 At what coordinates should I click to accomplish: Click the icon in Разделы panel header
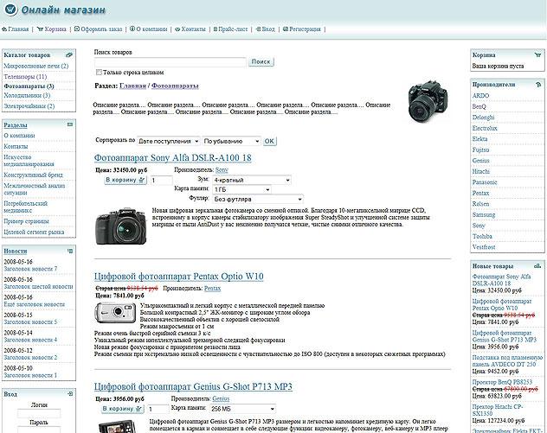coord(70,124)
